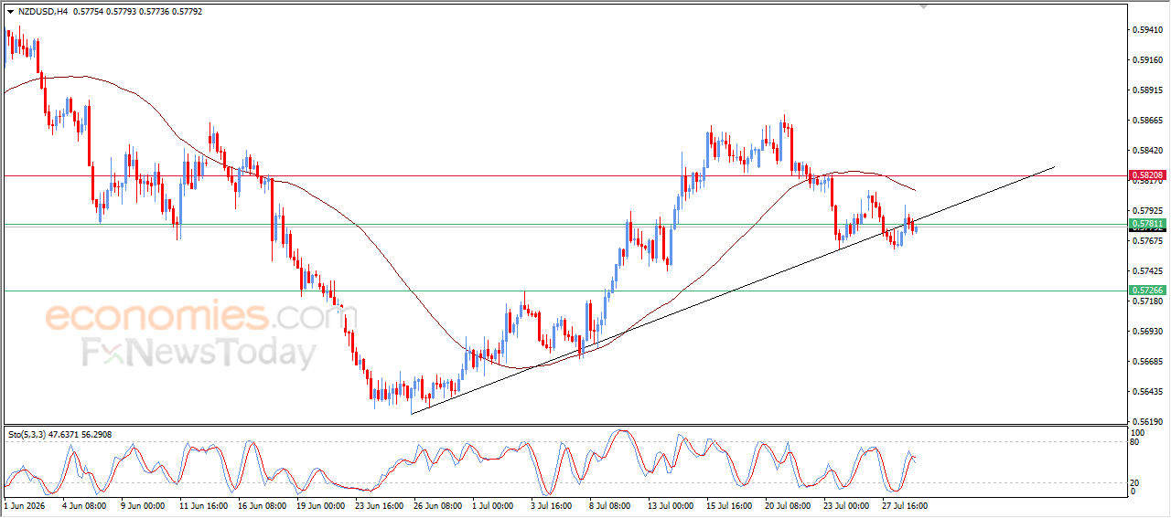Viewport: 1171px width, 518px height.
Task: Click the 0.58665 price axis label
Action: click(1147, 121)
